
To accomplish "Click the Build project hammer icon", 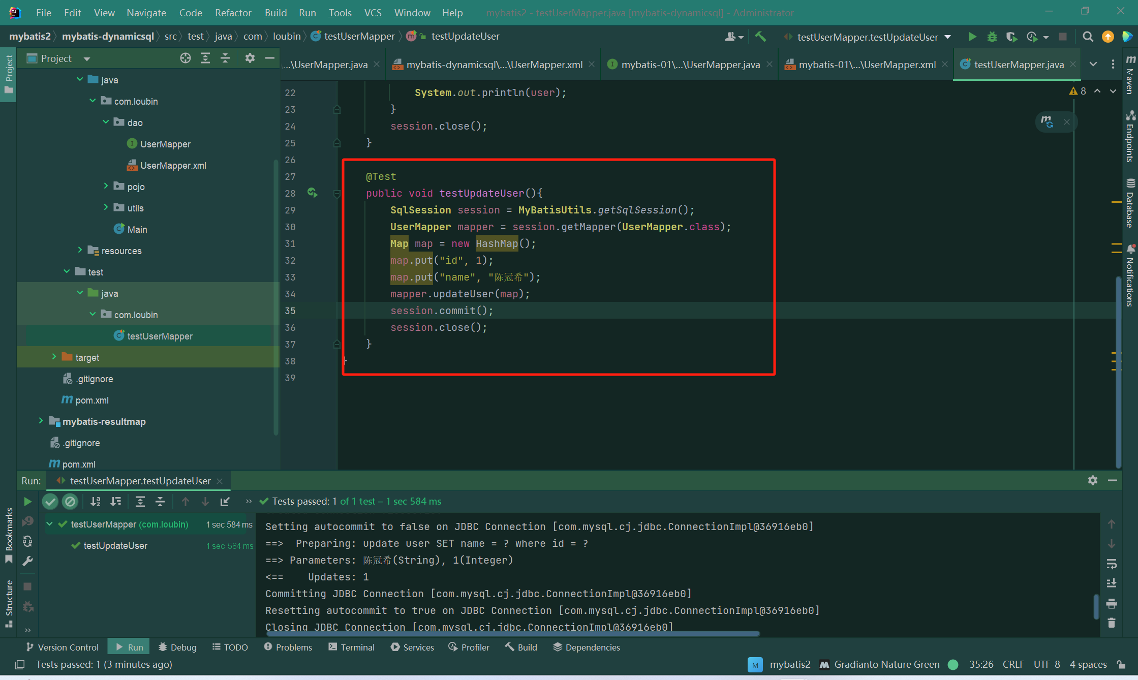I will click(760, 37).
